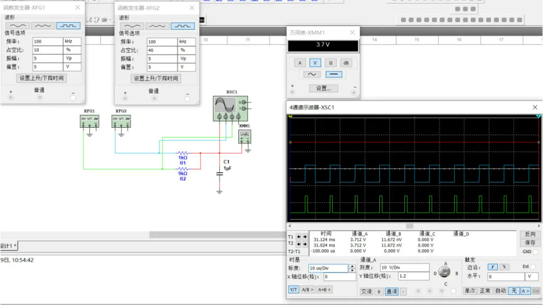Click 设置上升/下降时间 button in XFG2

156,78
